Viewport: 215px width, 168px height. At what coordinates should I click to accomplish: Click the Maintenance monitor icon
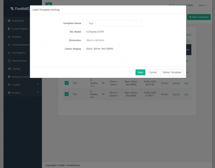click(x=9, y=61)
